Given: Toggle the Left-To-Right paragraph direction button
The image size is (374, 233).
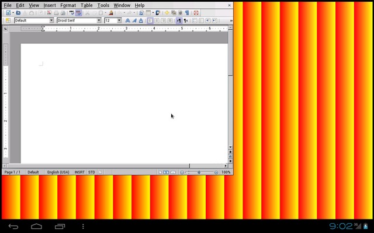Looking at the screenshot, I should click(x=179, y=20).
